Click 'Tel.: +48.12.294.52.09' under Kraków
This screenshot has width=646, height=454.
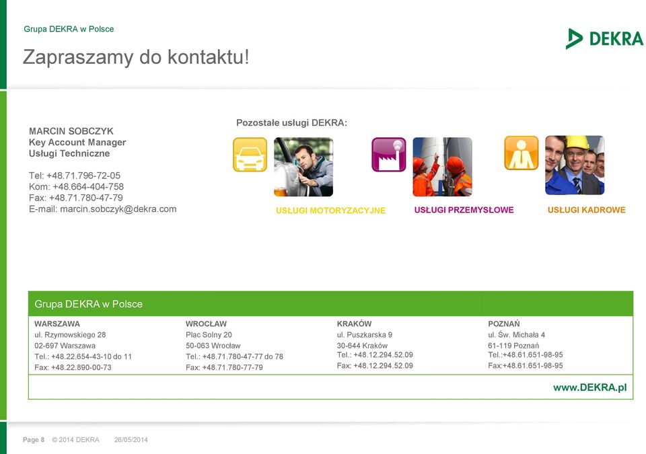pyautogui.click(x=375, y=354)
